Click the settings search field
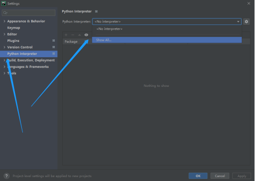The image size is (255, 181). coord(29,13)
